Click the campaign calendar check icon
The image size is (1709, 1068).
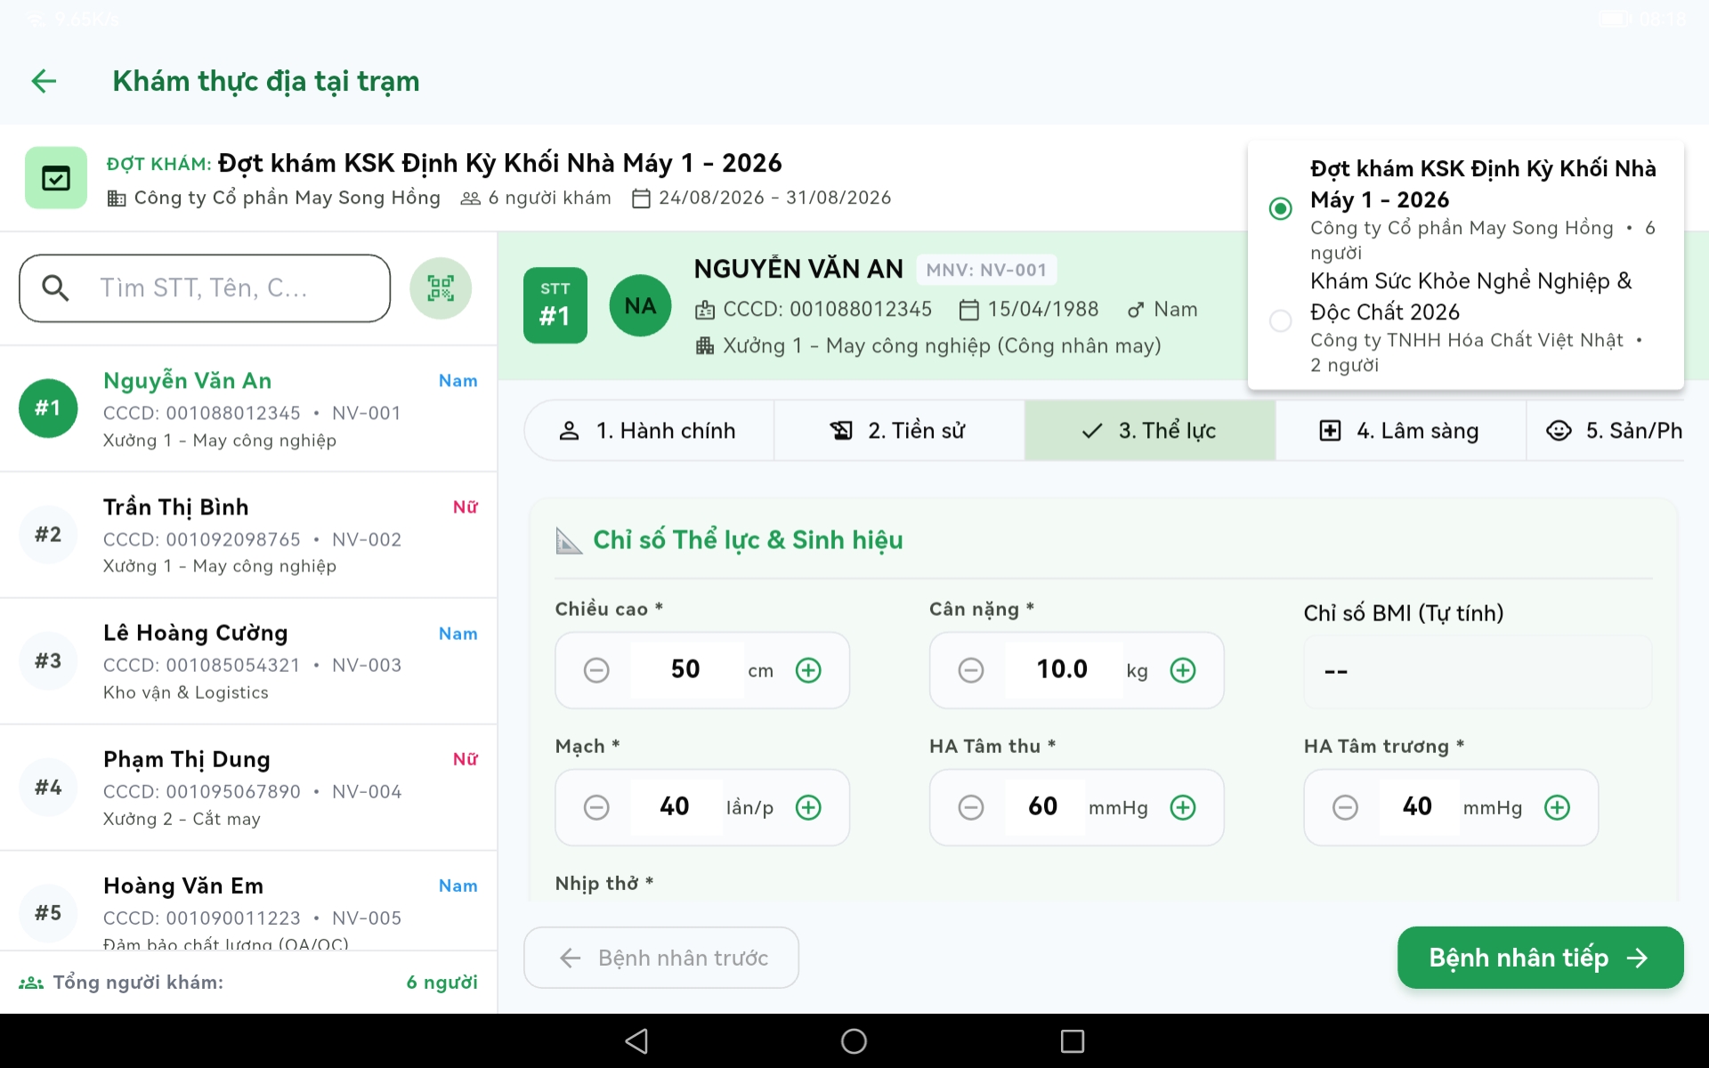pyautogui.click(x=56, y=178)
